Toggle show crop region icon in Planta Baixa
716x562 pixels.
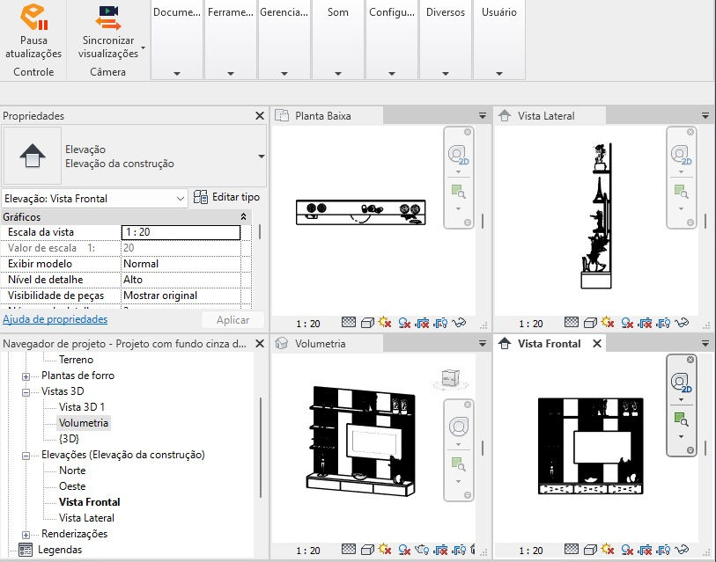tap(440, 323)
